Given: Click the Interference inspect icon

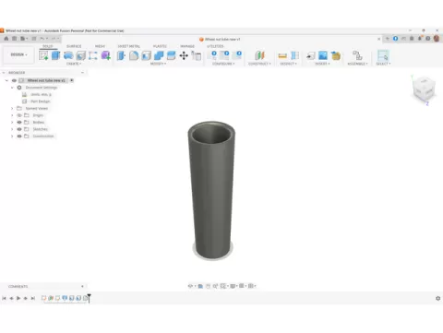Looking at the screenshot, I should 294,55.
